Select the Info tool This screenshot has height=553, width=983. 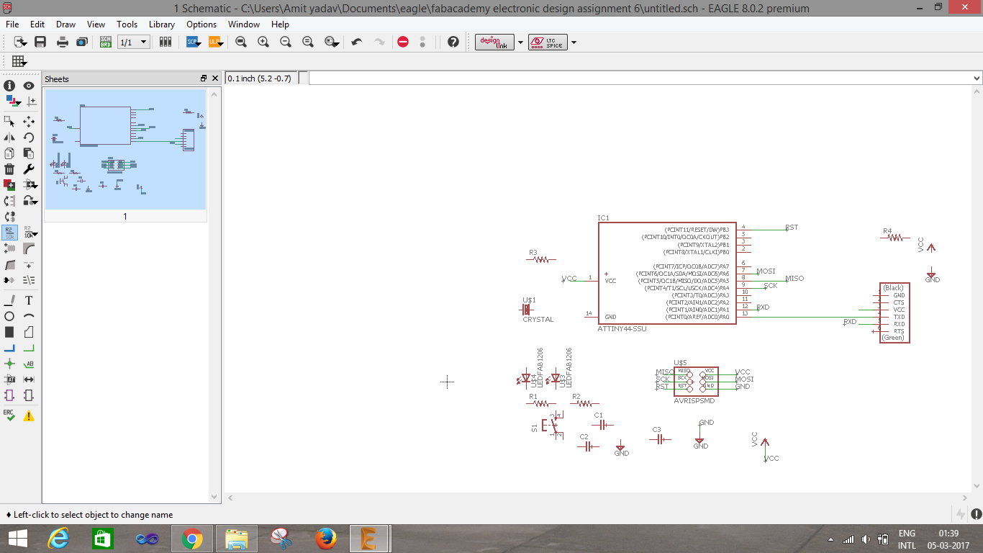(x=9, y=85)
